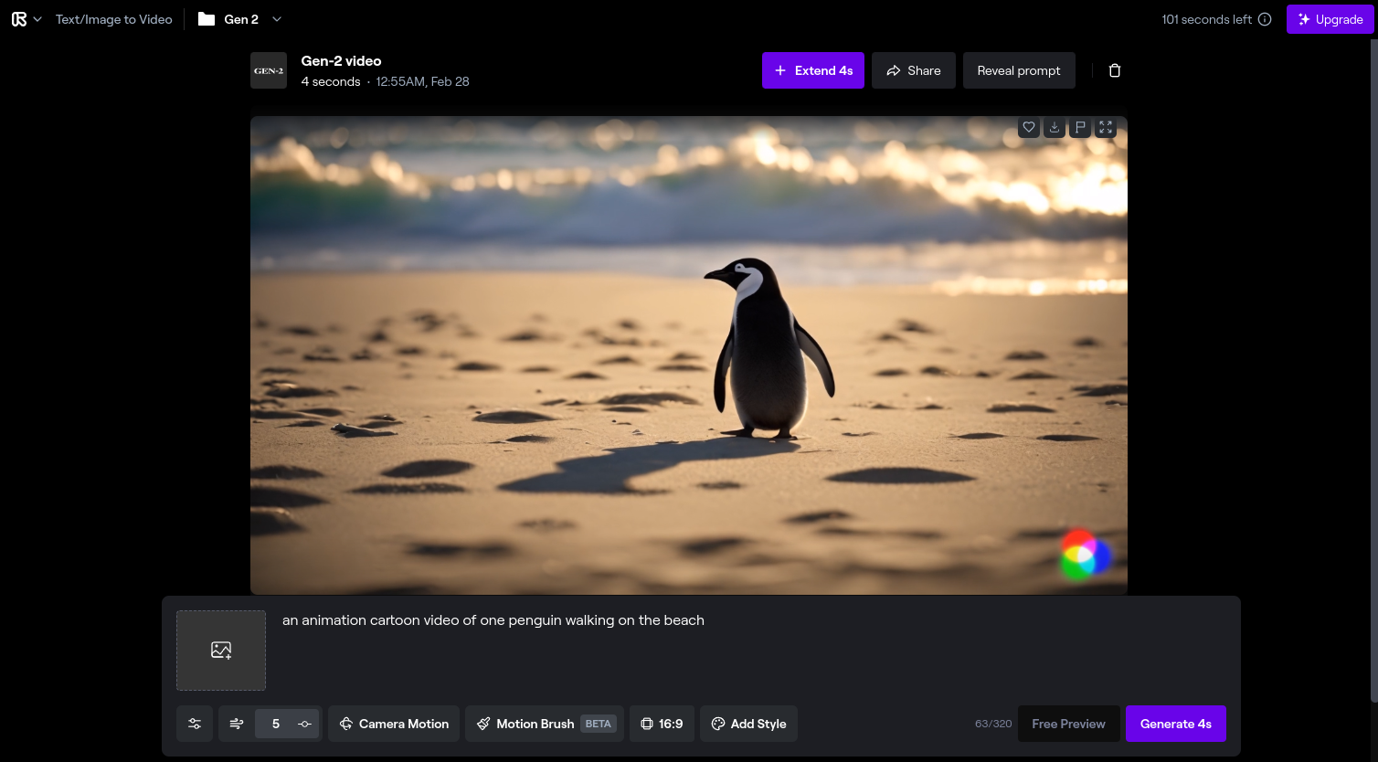
Task: Go to Text/Image to Video
Action: pyautogui.click(x=113, y=19)
